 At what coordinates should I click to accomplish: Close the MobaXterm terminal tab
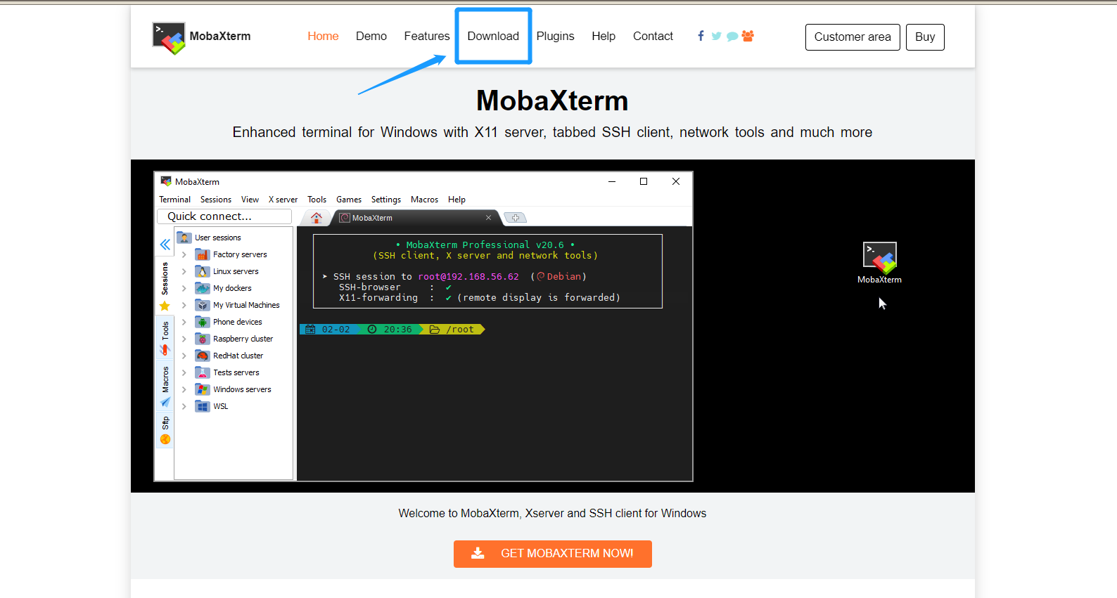point(488,217)
